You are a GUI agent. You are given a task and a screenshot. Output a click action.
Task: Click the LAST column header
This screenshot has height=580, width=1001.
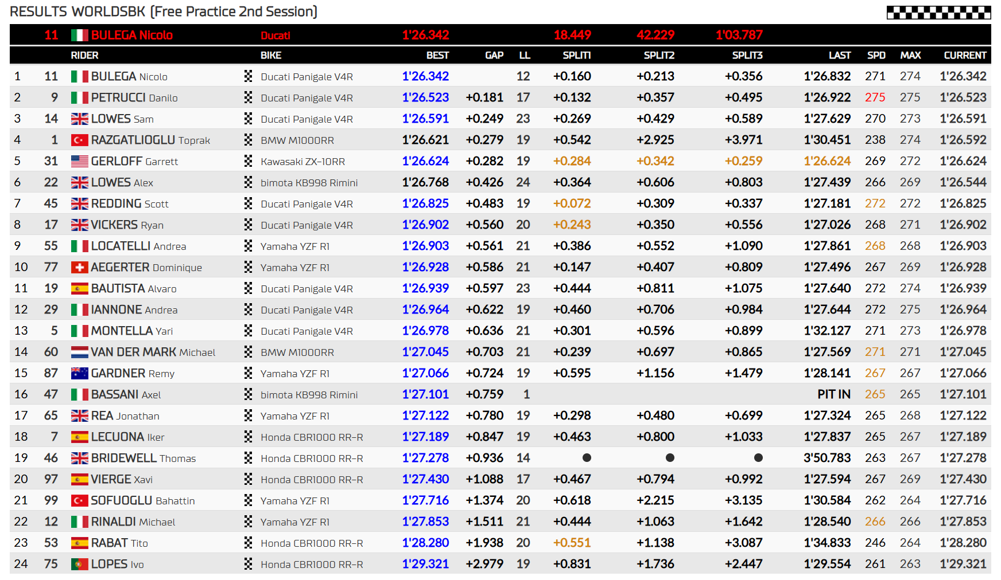(x=840, y=56)
